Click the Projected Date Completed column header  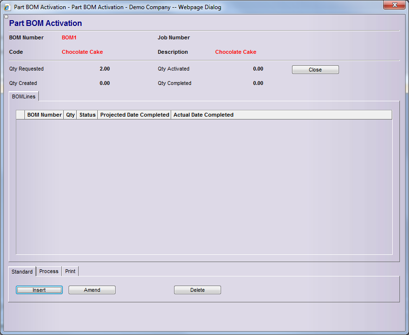click(x=134, y=115)
